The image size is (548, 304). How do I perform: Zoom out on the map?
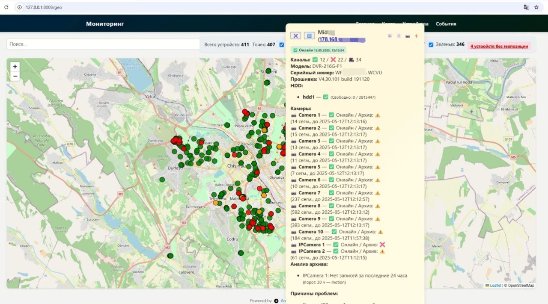coord(15,76)
